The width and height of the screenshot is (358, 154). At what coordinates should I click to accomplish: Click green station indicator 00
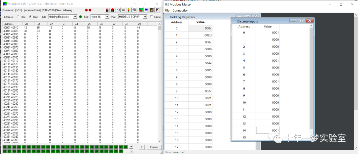click(5, 147)
